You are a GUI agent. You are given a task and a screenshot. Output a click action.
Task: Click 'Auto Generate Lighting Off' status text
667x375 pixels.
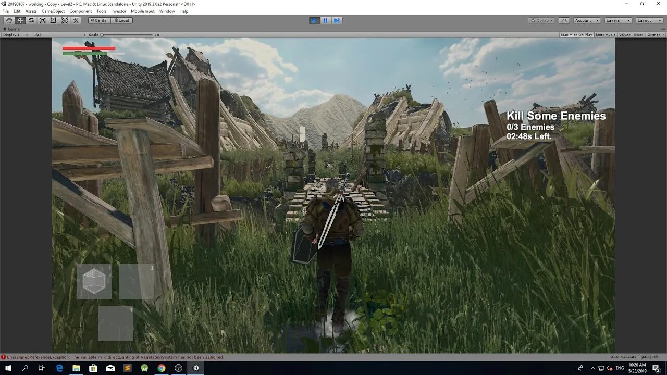[x=634, y=357]
